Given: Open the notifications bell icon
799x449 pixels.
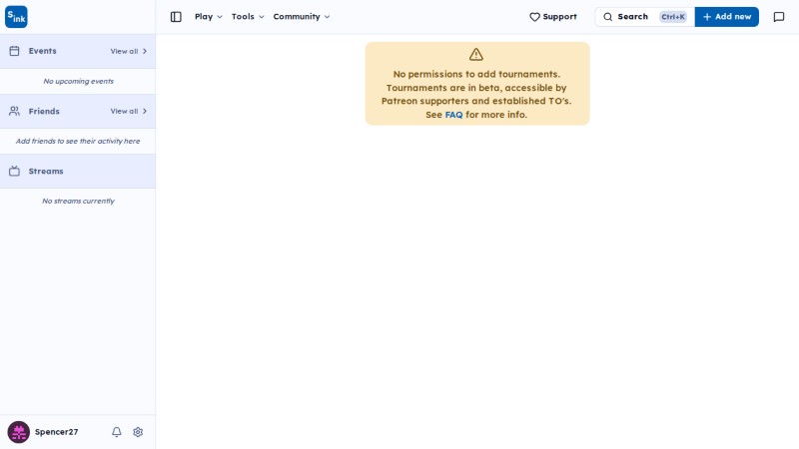Looking at the screenshot, I should pos(116,432).
